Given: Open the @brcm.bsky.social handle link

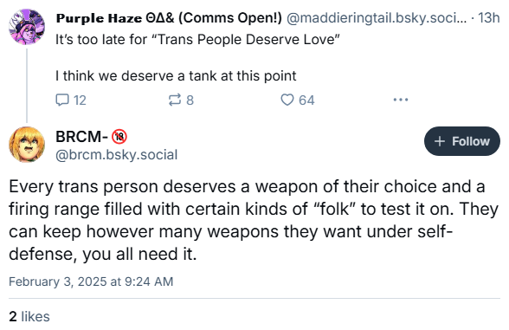Looking at the screenshot, I should pos(117,155).
